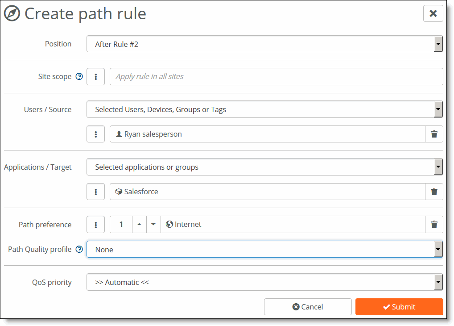Screen dimensions: 454x326
Task: Click the Users / Source label
Action: [48, 109]
